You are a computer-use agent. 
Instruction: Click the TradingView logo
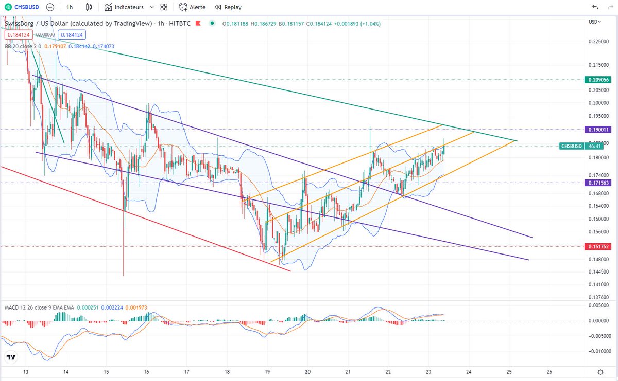coord(10,357)
